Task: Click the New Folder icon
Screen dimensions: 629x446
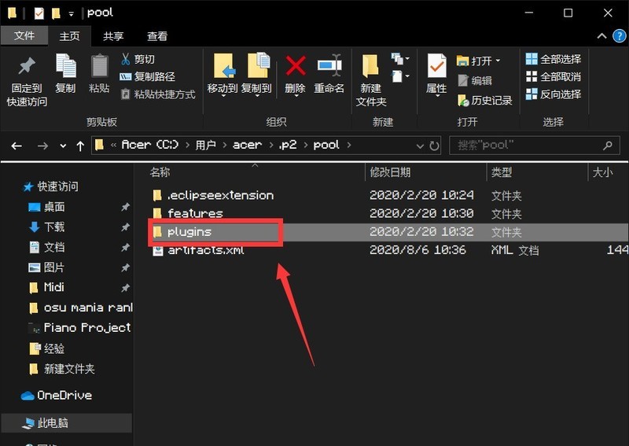Action: (x=371, y=67)
